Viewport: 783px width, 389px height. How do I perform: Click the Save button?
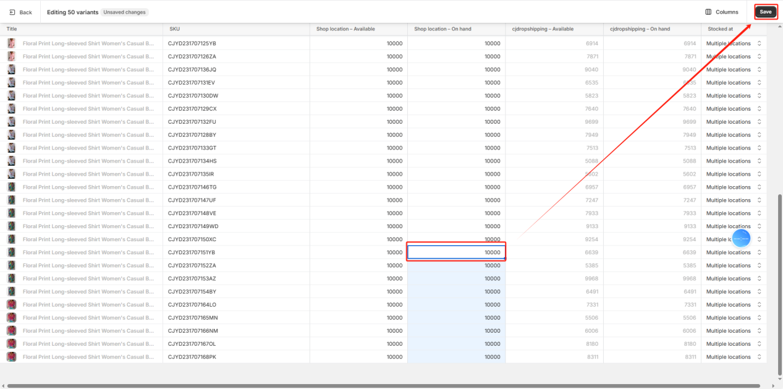click(765, 12)
